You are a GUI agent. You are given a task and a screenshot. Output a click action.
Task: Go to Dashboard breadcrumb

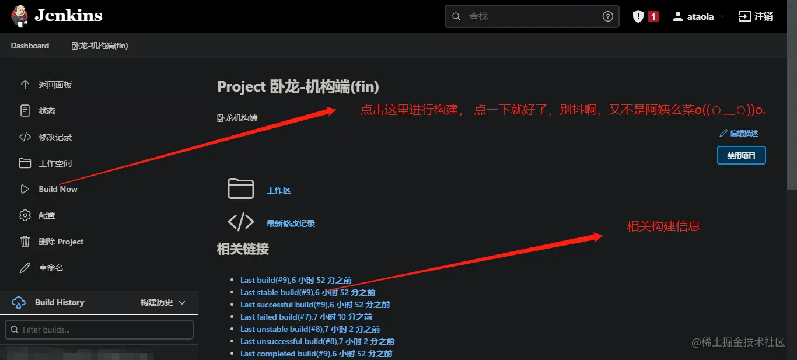(30, 46)
